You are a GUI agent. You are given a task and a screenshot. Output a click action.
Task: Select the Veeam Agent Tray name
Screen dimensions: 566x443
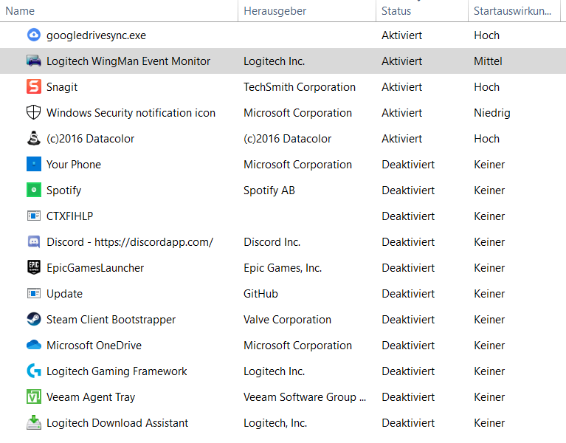91,397
